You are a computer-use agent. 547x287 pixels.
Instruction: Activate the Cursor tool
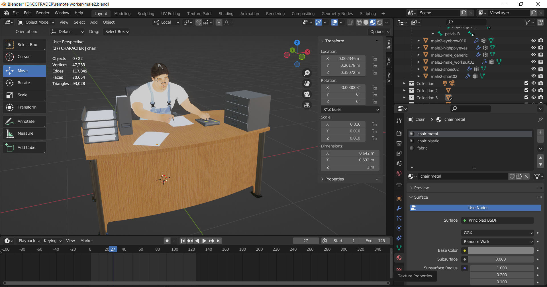click(25, 57)
